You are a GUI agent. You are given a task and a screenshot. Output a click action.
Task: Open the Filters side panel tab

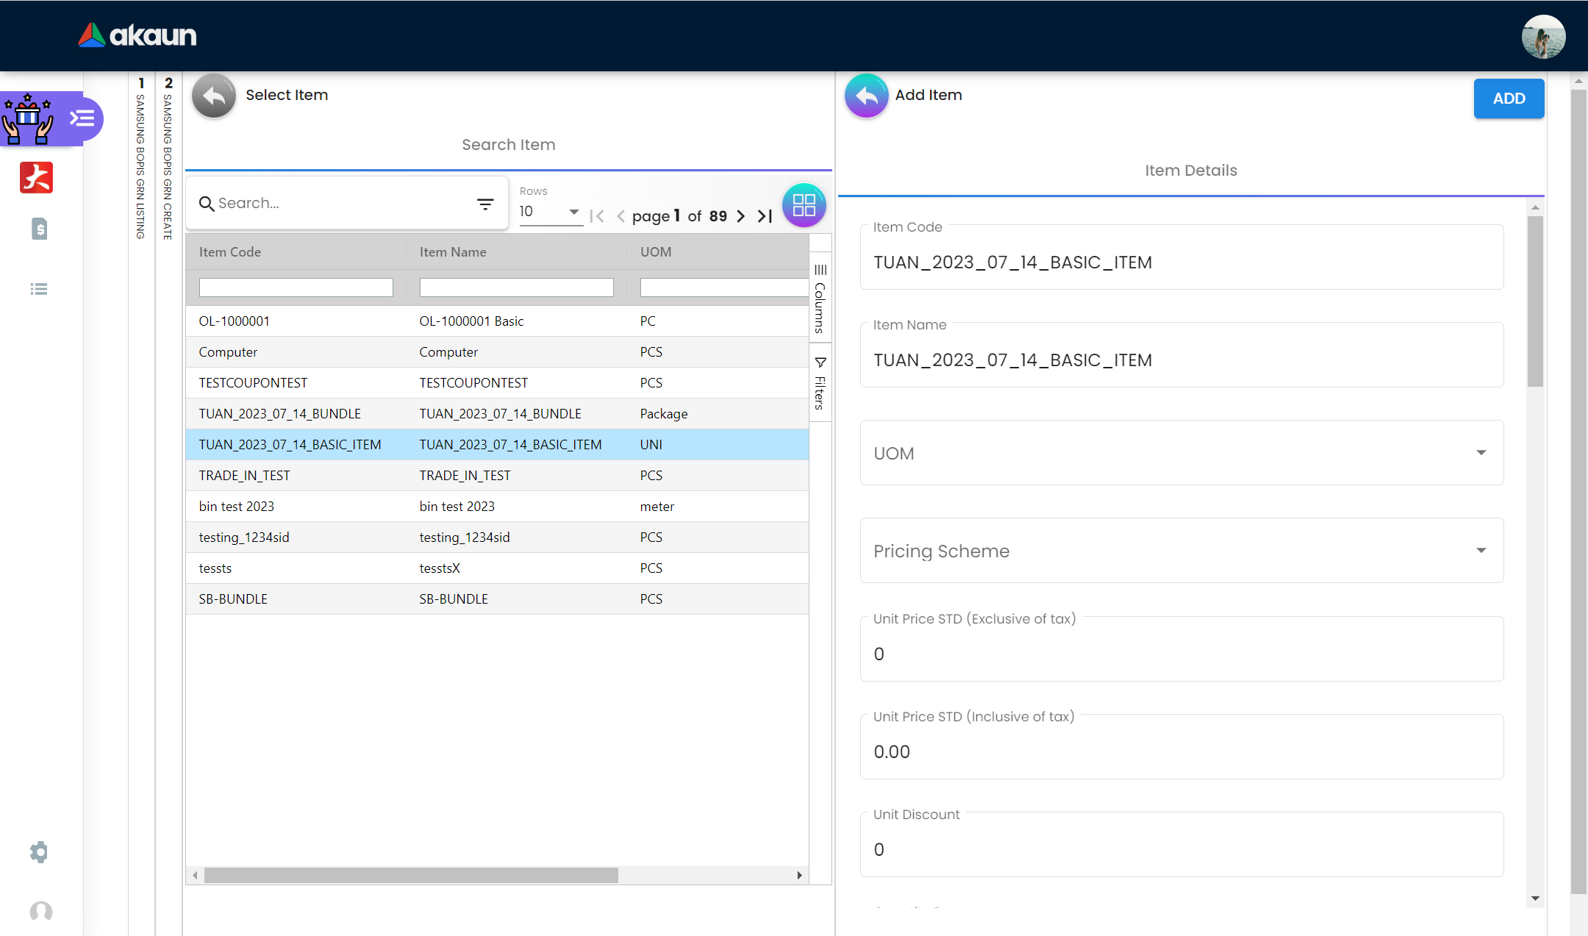pyautogui.click(x=820, y=383)
